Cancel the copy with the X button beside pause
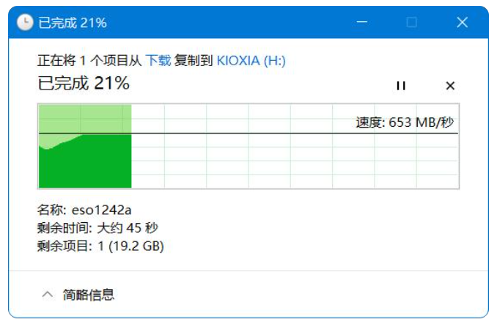 [x=450, y=86]
